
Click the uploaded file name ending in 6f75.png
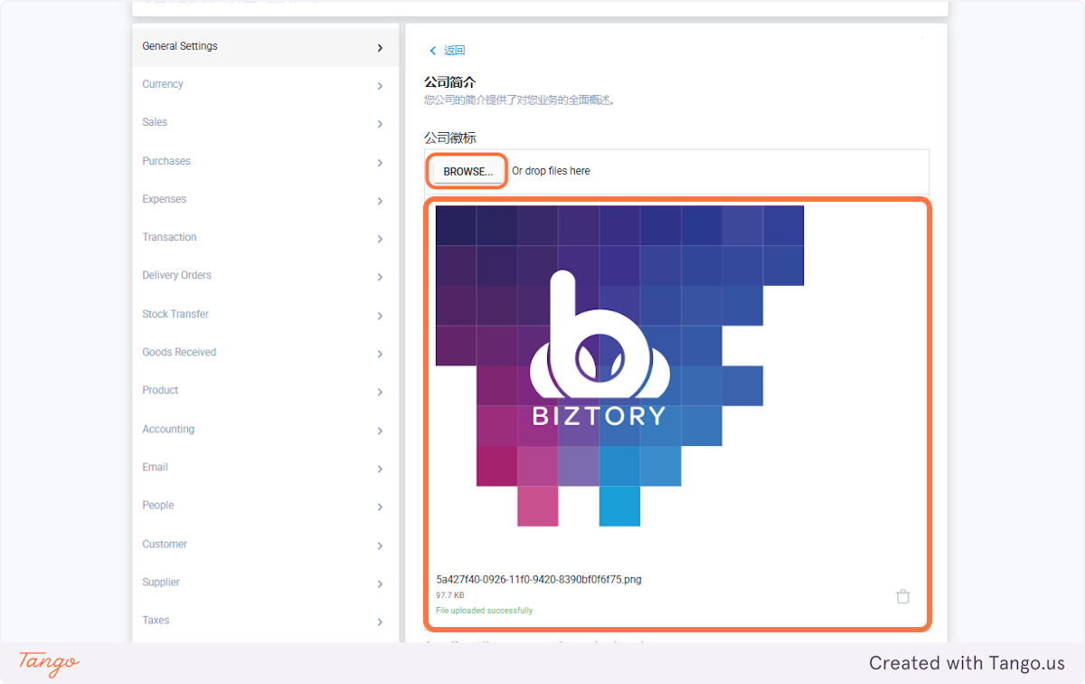pos(539,579)
